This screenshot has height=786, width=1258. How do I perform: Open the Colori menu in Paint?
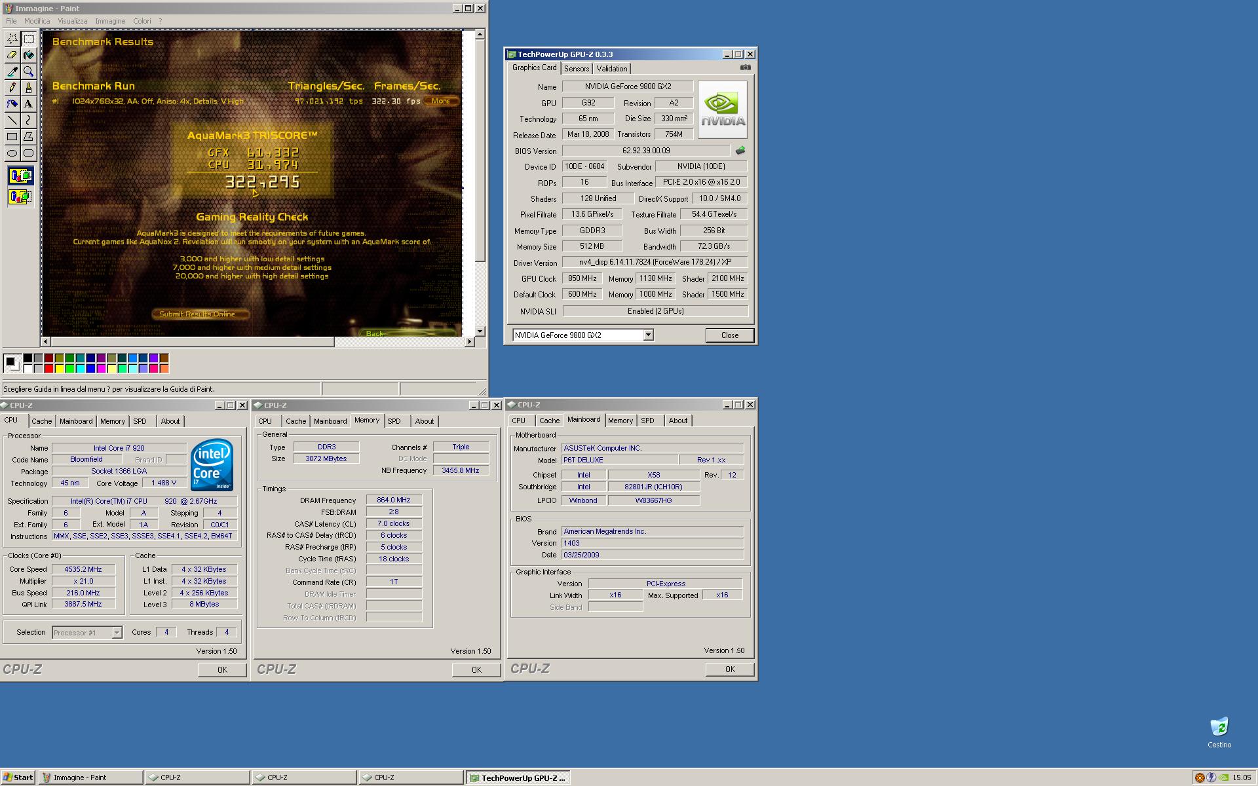click(142, 21)
